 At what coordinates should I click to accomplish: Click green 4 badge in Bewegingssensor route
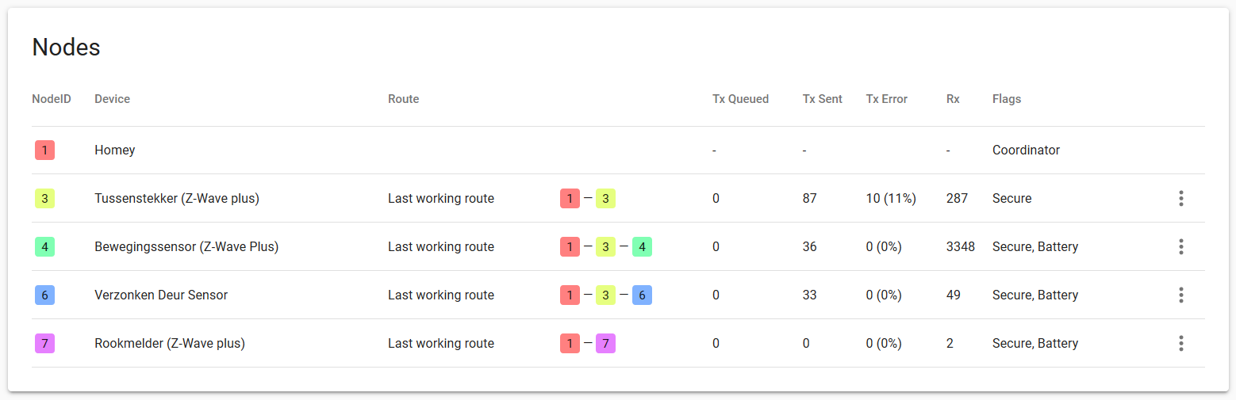(x=642, y=247)
